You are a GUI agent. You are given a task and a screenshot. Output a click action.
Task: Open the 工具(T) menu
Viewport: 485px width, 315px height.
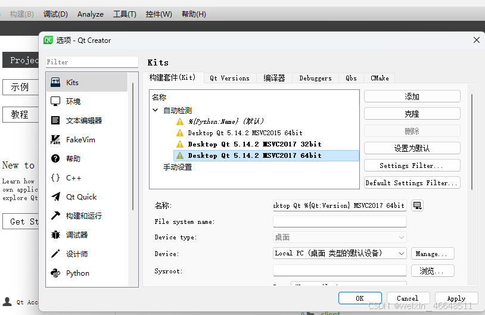(x=125, y=14)
